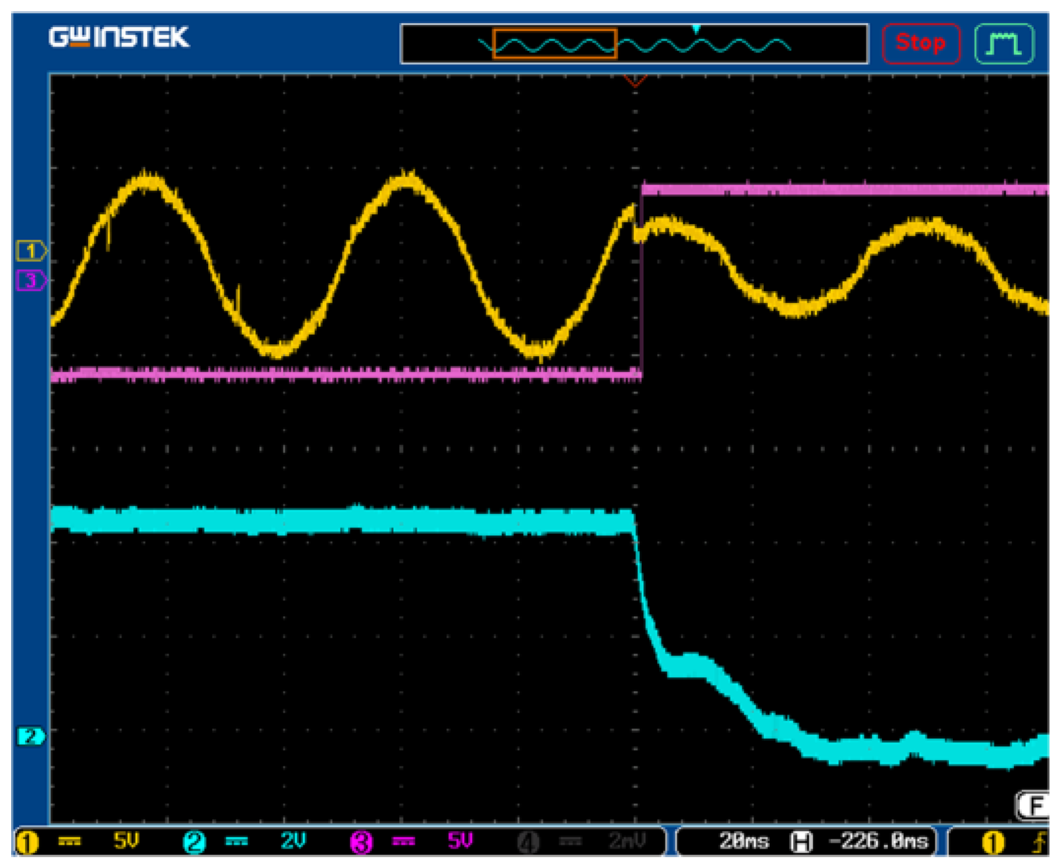This screenshot has width=1058, height=865.
Task: Click the green trigger pulse waveform icon
Action: (1004, 44)
